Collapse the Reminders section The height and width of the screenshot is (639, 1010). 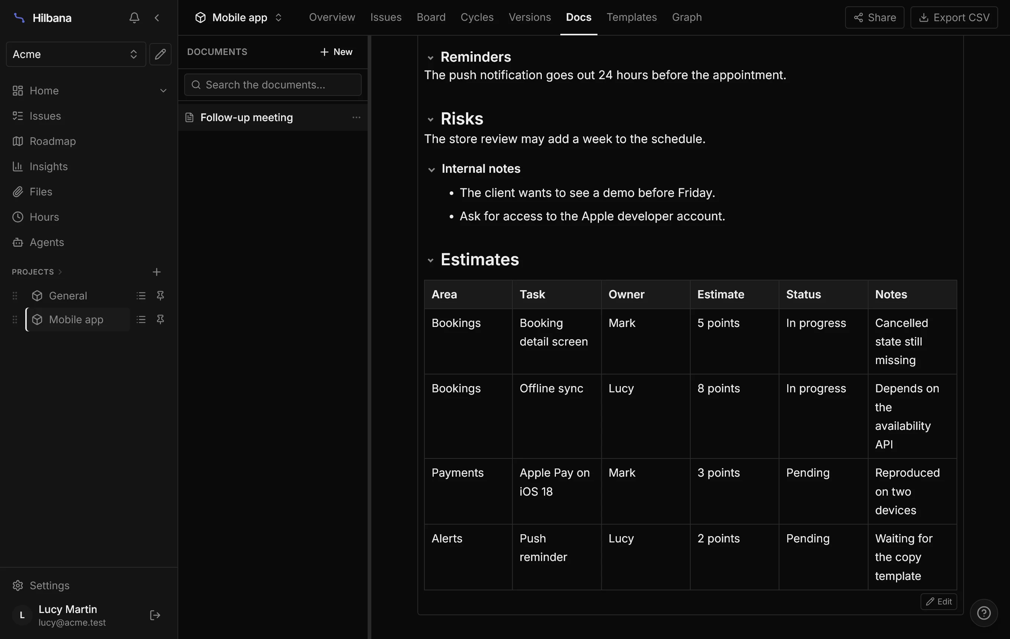coord(430,58)
